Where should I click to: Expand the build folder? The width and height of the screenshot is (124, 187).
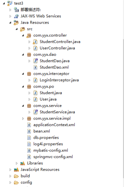coord(10,176)
